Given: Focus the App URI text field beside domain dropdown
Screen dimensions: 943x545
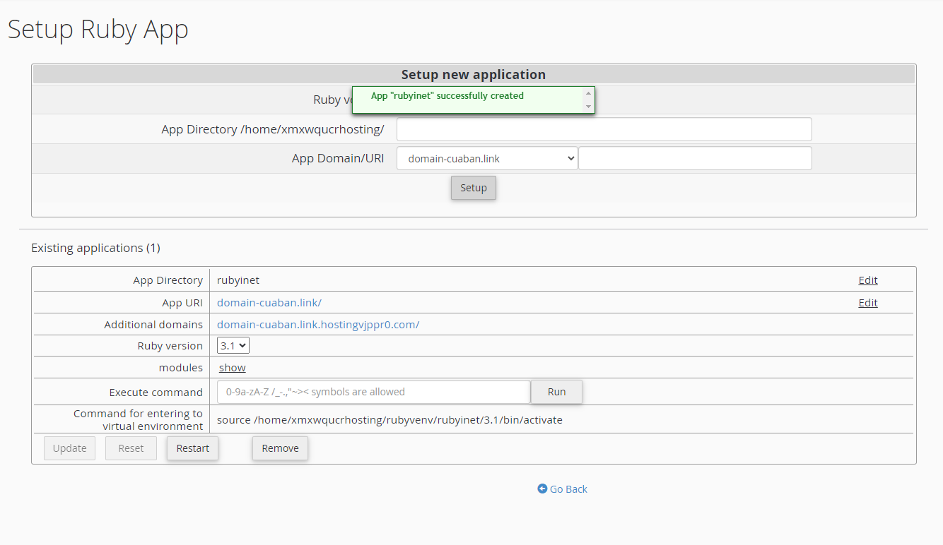Looking at the screenshot, I should 695,158.
